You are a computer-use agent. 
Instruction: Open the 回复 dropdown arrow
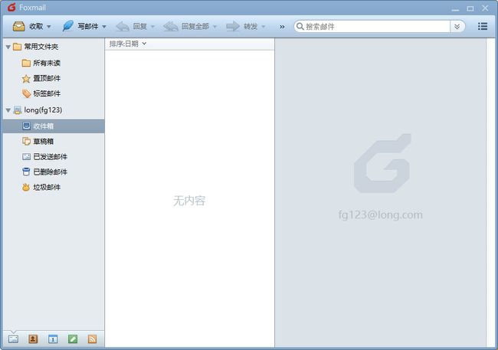click(x=152, y=27)
